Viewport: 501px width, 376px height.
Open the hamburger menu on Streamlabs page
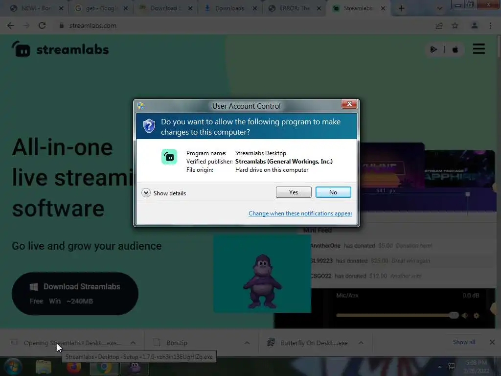click(478, 49)
